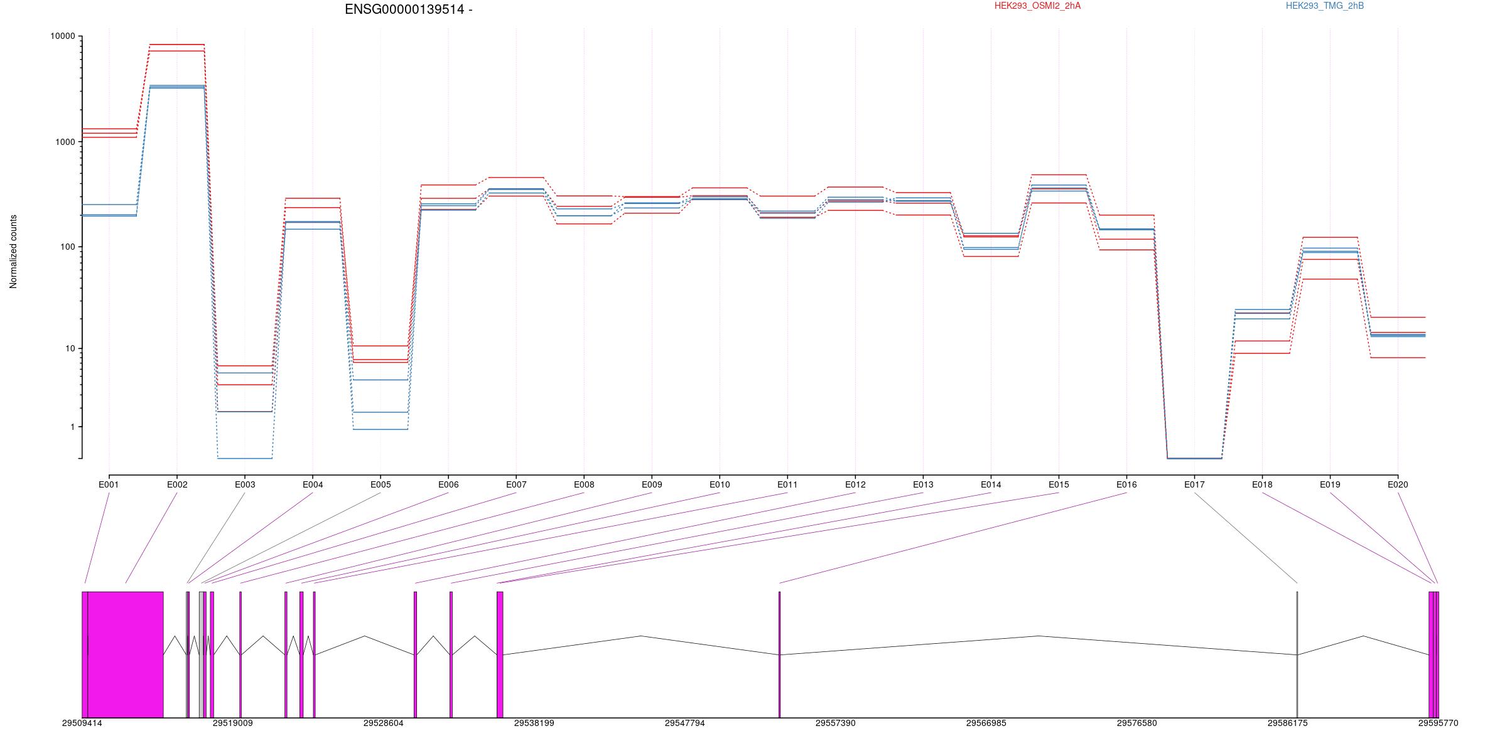Click the E002 exon label
Image resolution: width=1507 pixels, height=753 pixels.
pyautogui.click(x=177, y=484)
